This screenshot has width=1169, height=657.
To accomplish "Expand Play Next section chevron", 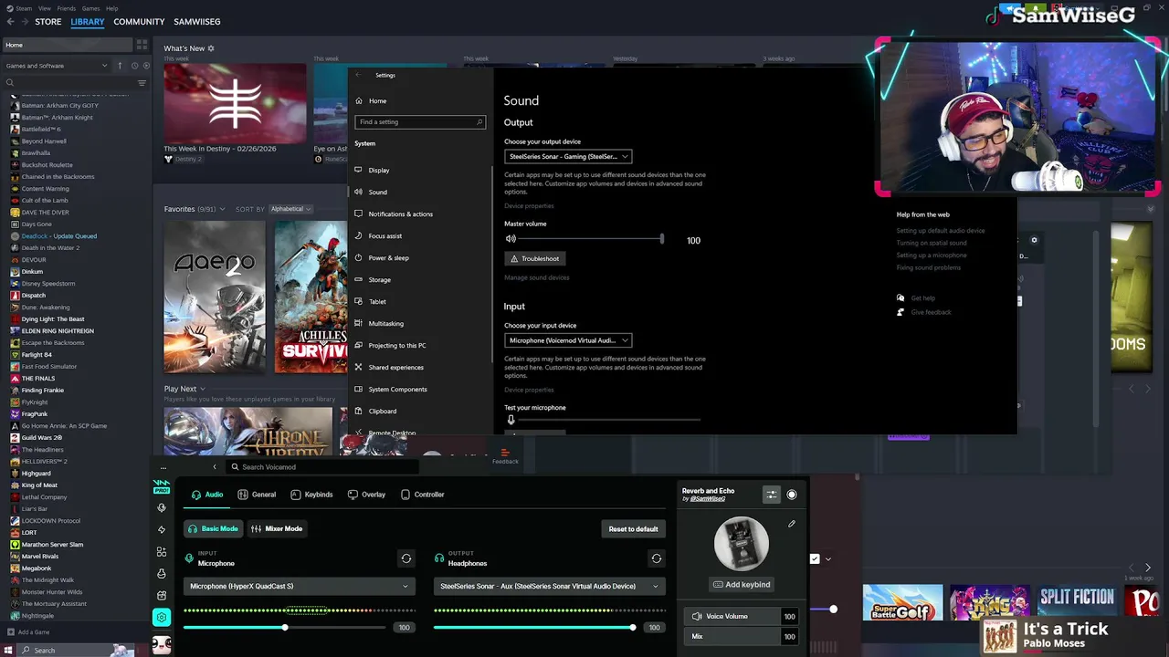I will (202, 389).
